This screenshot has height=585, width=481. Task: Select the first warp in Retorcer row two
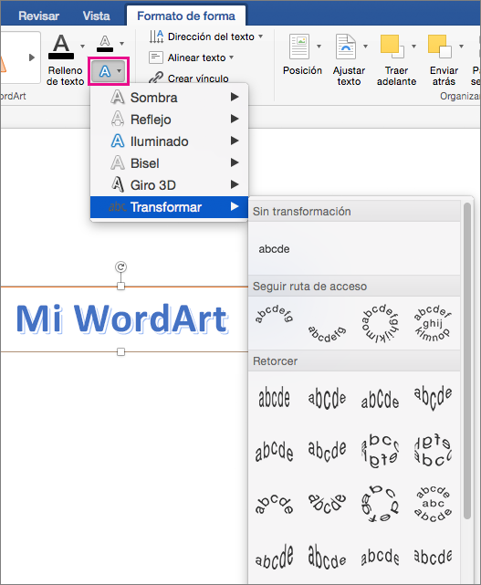pos(275,450)
